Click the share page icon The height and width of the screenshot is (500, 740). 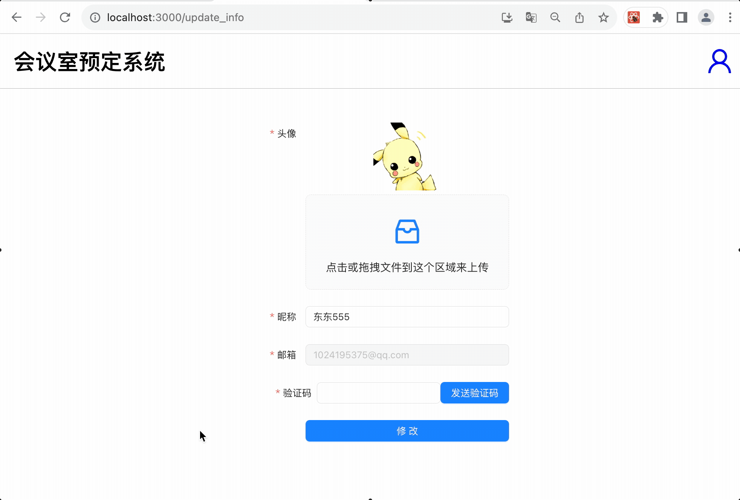(x=579, y=17)
